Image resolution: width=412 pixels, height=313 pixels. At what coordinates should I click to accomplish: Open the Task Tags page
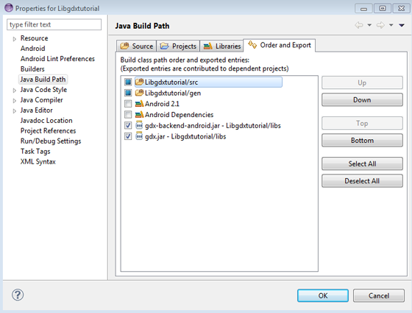coord(35,151)
